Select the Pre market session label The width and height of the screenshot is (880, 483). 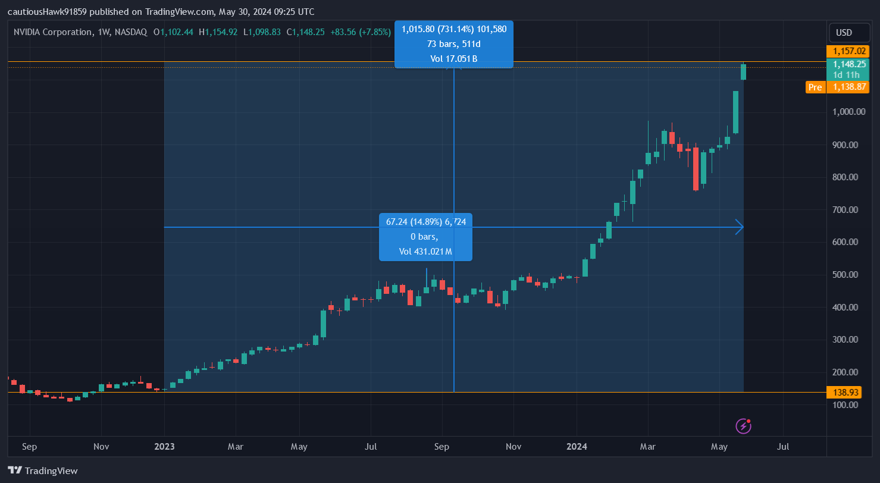(815, 87)
